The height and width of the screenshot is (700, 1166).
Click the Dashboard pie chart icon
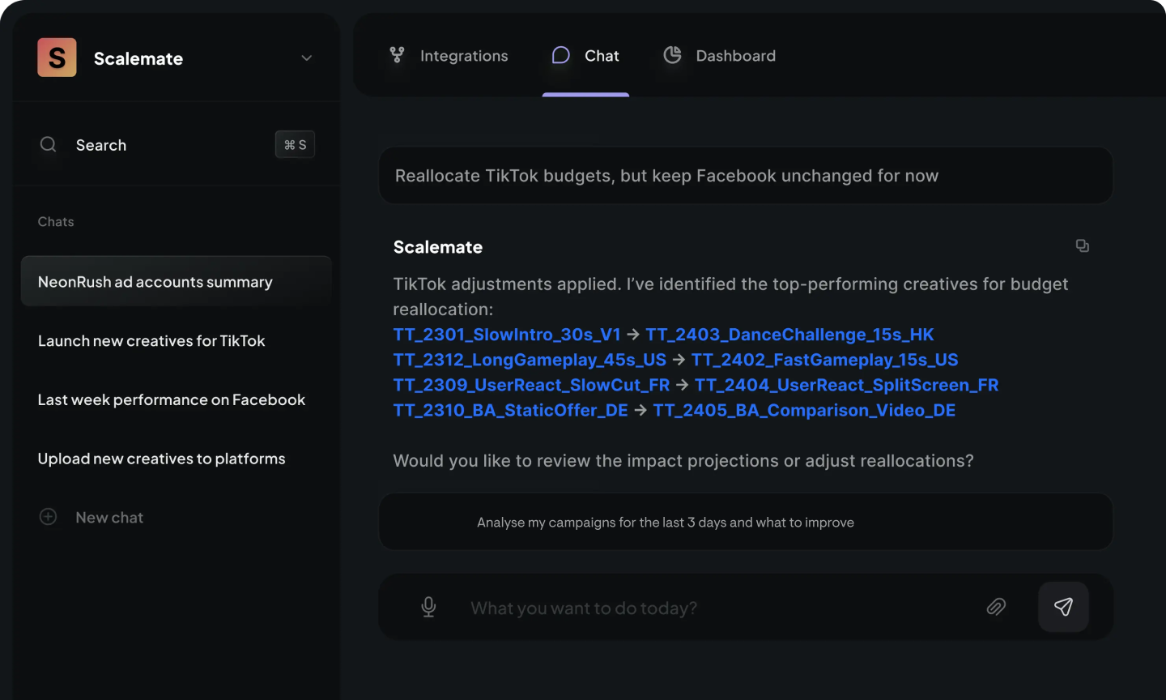click(672, 55)
